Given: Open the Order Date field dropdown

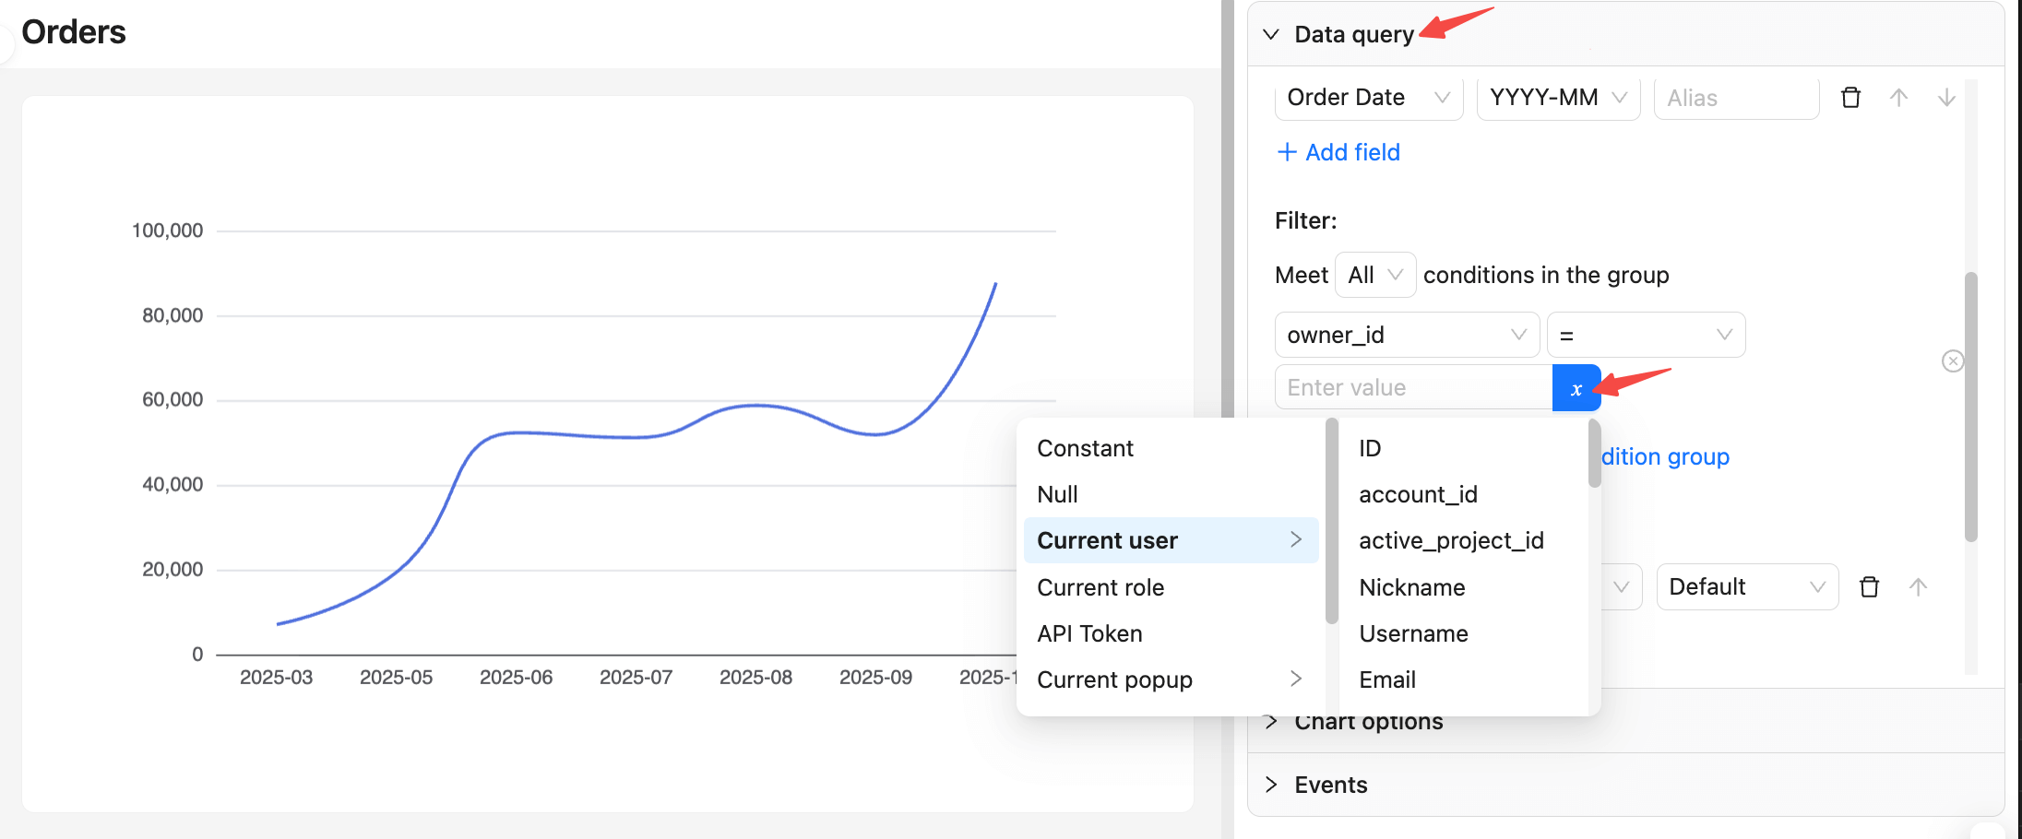Looking at the screenshot, I should 1368,98.
